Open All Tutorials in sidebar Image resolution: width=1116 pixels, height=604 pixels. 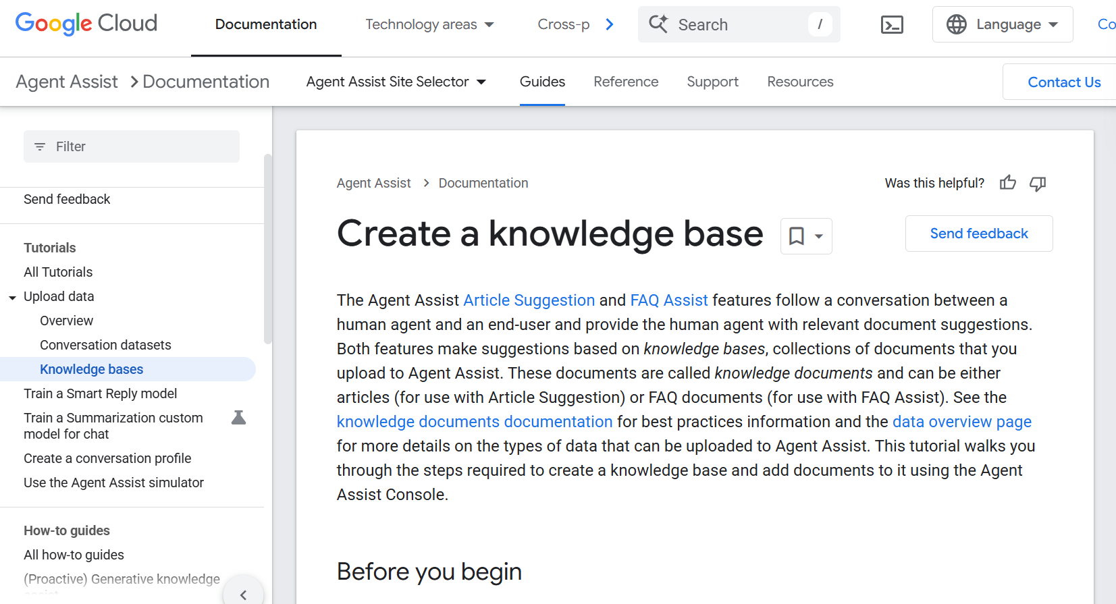(x=58, y=272)
